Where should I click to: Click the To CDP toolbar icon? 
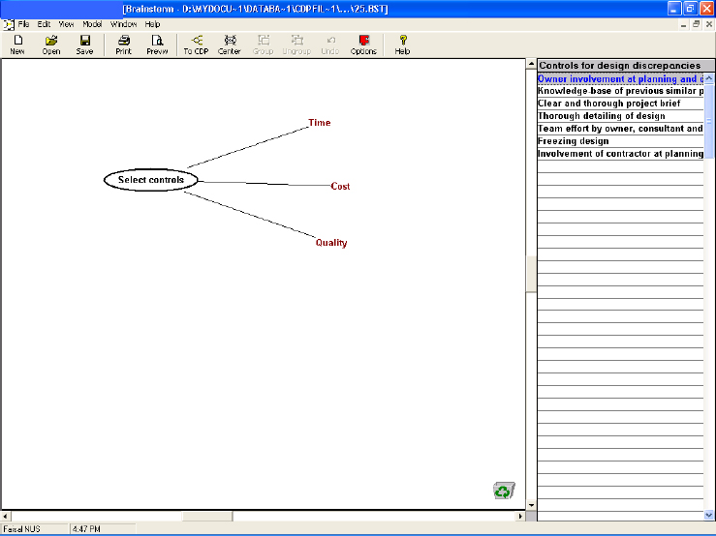pos(196,45)
